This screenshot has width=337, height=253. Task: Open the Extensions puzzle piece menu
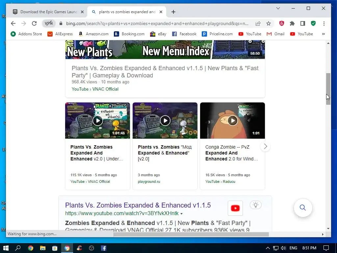[292, 23]
